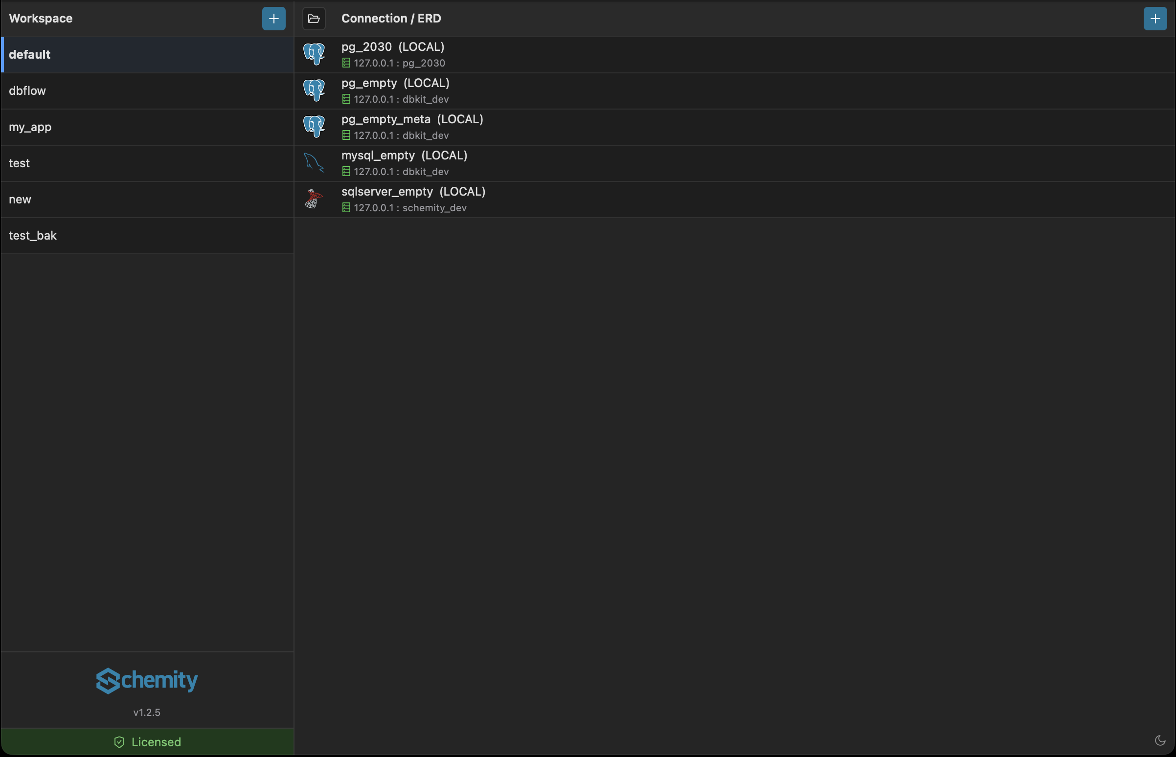Click the SQL Server icon for sqlserver_empty
The image size is (1176, 757).
314,199
